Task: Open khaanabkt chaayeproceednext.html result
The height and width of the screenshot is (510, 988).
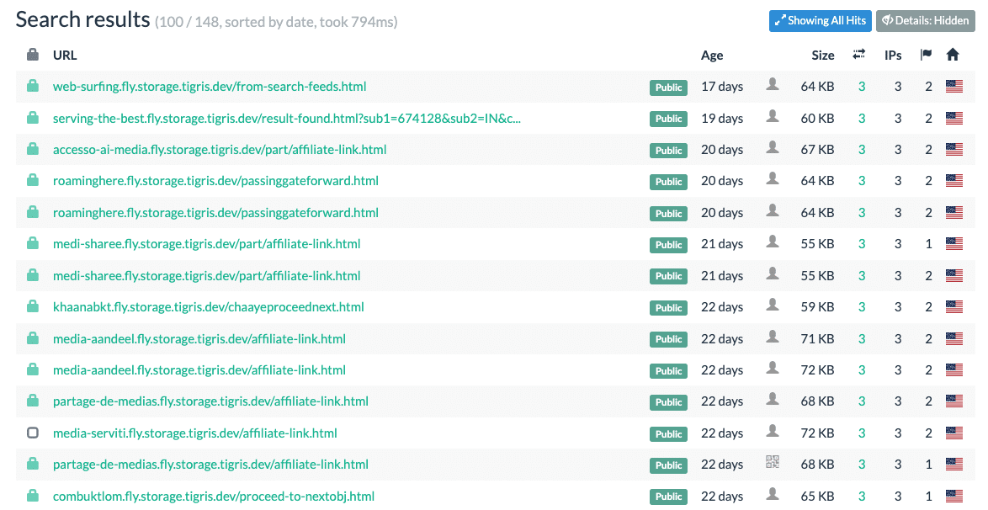Action: click(209, 307)
